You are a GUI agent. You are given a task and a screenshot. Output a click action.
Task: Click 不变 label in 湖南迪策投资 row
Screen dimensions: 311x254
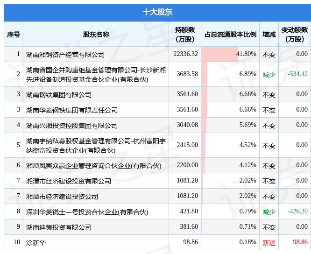click(x=269, y=227)
